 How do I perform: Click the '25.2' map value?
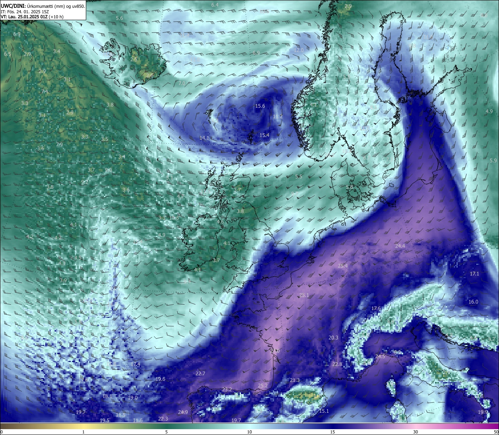[x=263, y=386]
